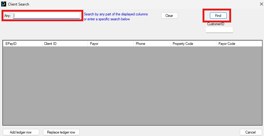Sort by the EPayID column header
Image resolution: width=264 pixels, height=136 pixels.
tap(22, 44)
